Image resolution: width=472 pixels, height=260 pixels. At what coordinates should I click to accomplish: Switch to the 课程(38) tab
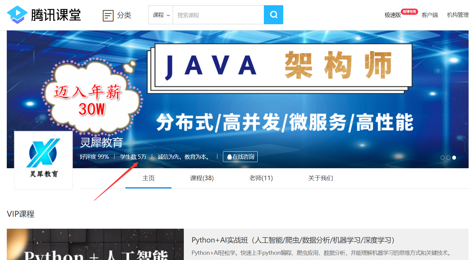coord(202,178)
